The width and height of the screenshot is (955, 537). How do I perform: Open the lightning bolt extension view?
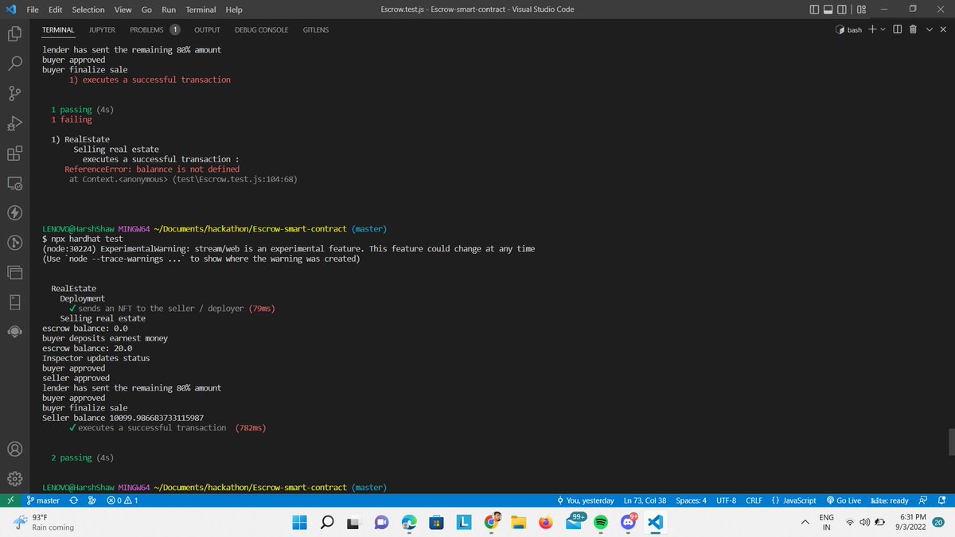(14, 212)
